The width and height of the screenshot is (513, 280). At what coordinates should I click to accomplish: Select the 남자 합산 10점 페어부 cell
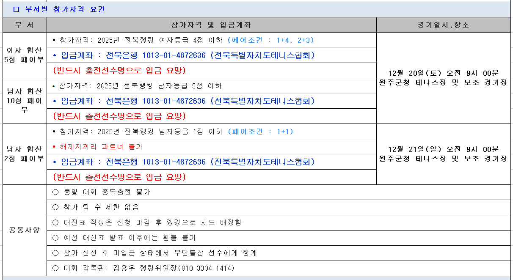24,101
